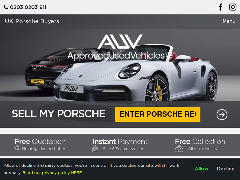Click the padlock secure payment icon

coord(95,149)
